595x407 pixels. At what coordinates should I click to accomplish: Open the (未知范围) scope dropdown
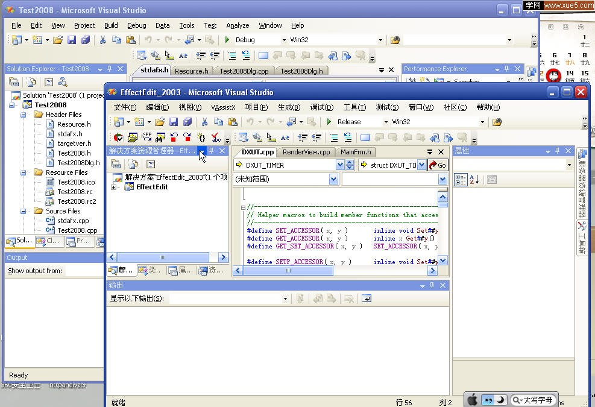tap(333, 179)
